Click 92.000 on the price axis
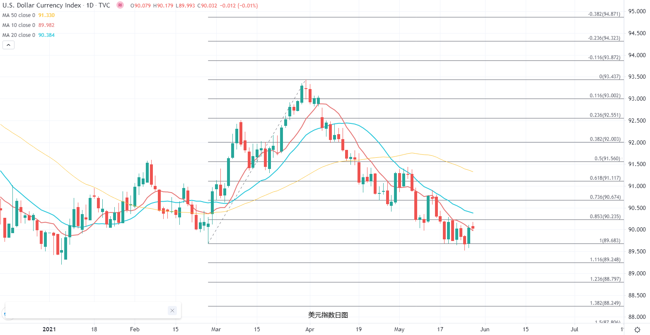This screenshot has width=650, height=335. pos(637,142)
